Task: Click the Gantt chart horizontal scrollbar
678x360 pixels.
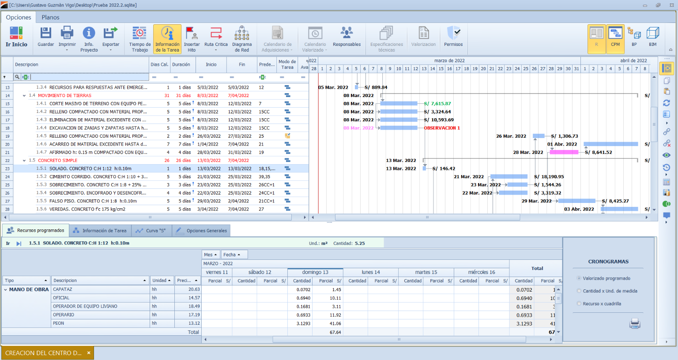Action: tap(427, 217)
